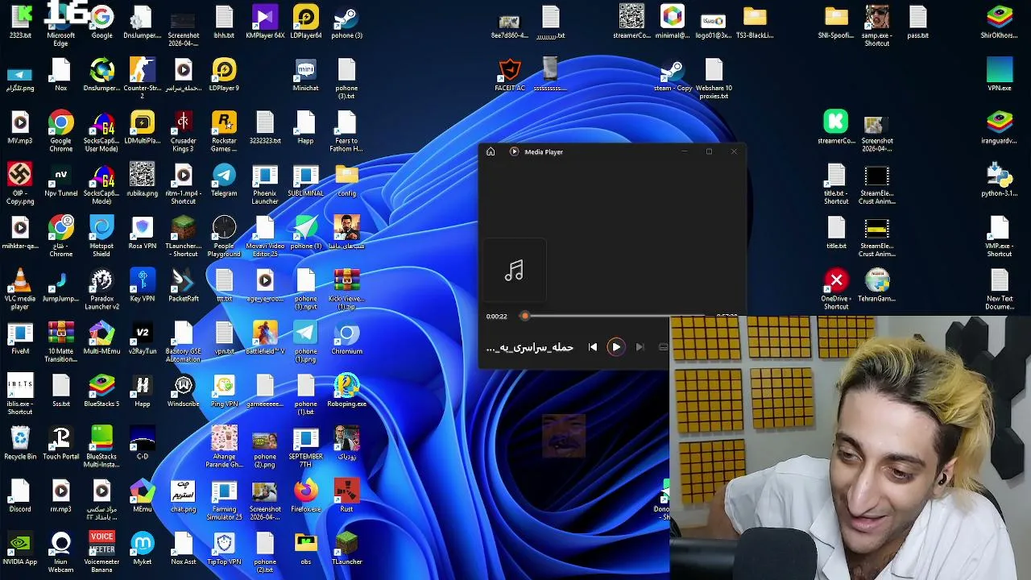Minimize the Media Player window
1031x580 pixels.
click(685, 151)
